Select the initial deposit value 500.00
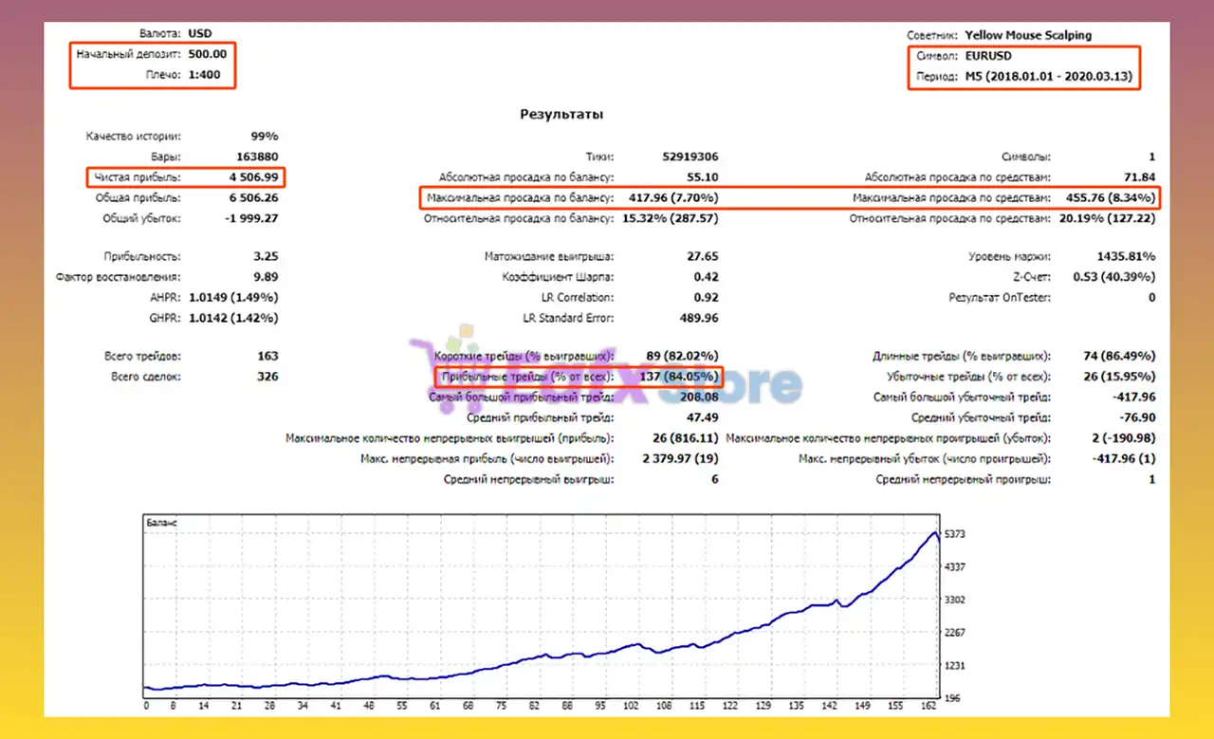The image size is (1214, 739). pyautogui.click(x=208, y=54)
